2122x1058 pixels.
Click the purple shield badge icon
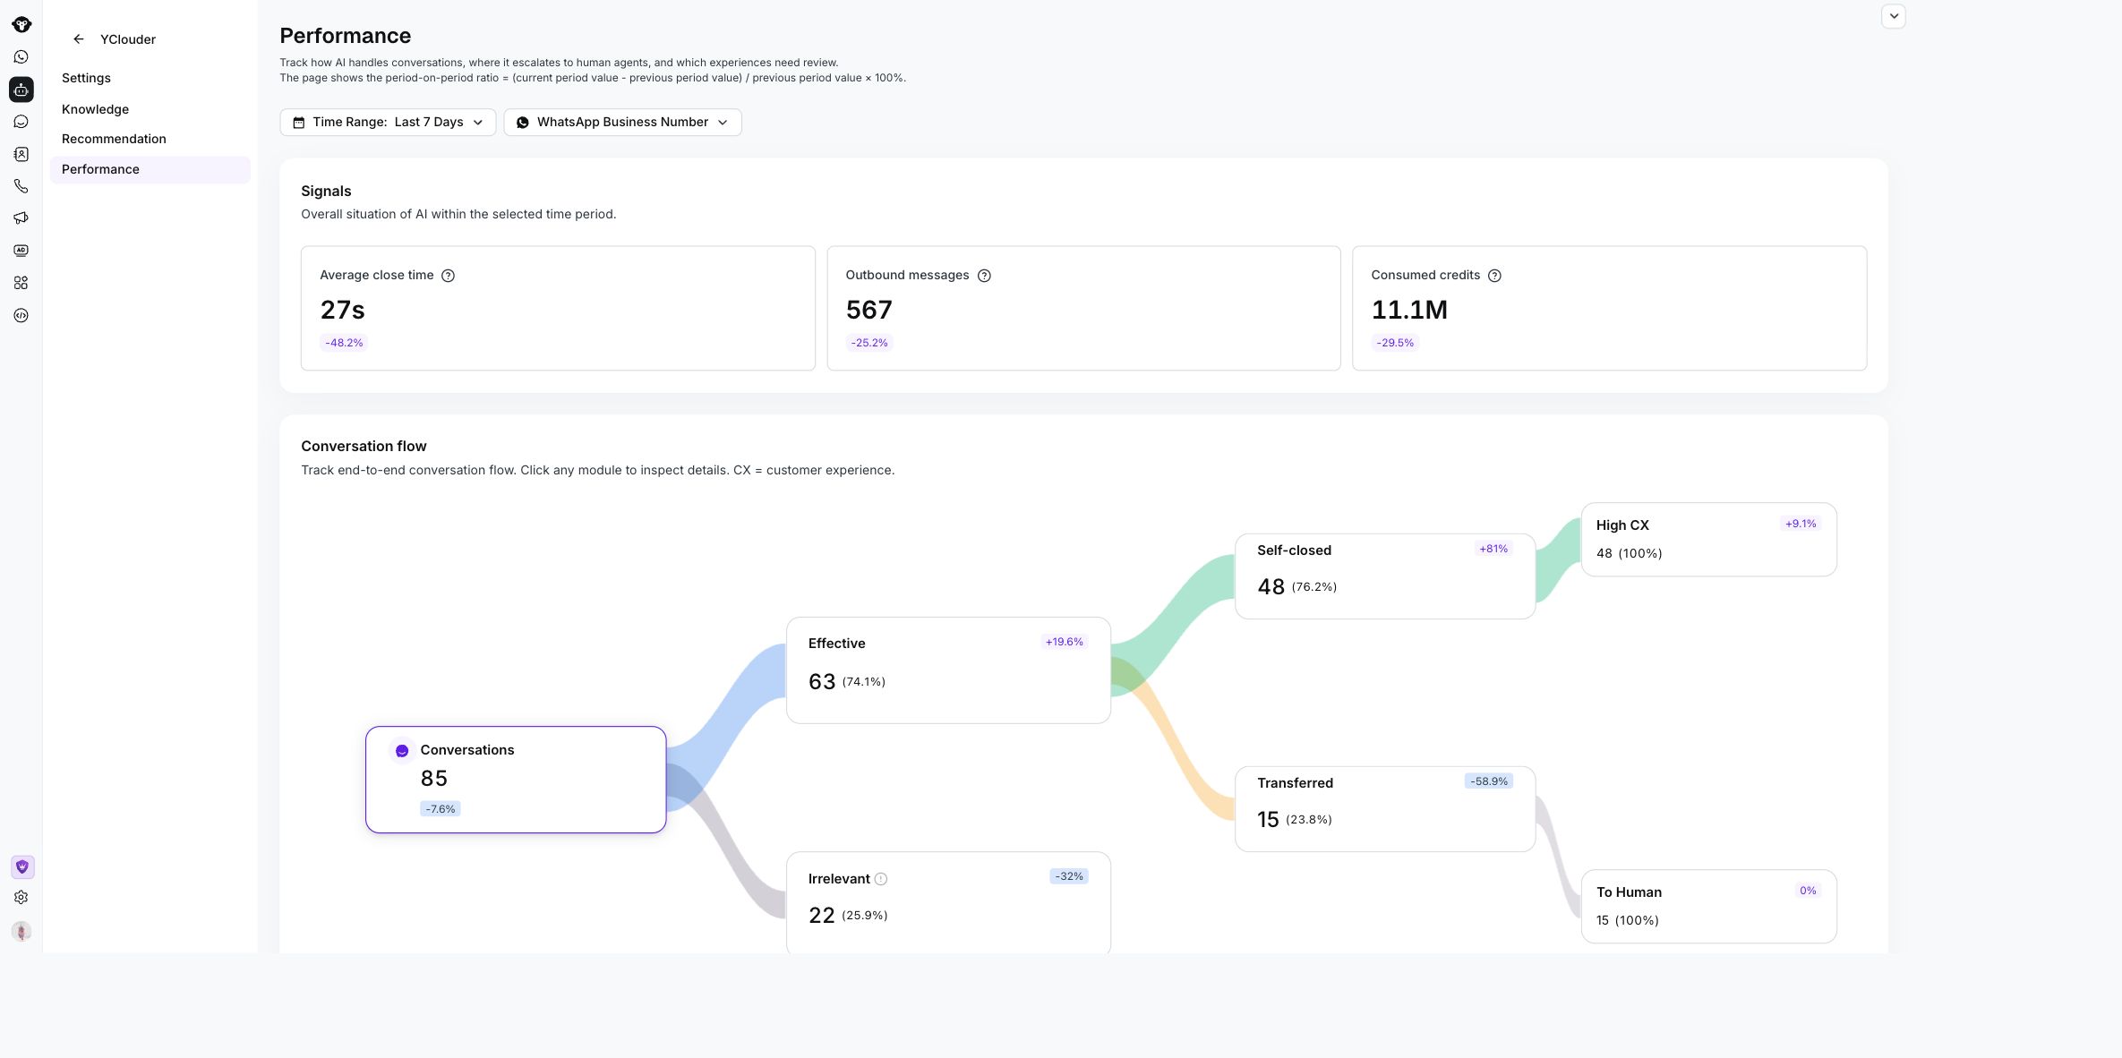pos(22,866)
